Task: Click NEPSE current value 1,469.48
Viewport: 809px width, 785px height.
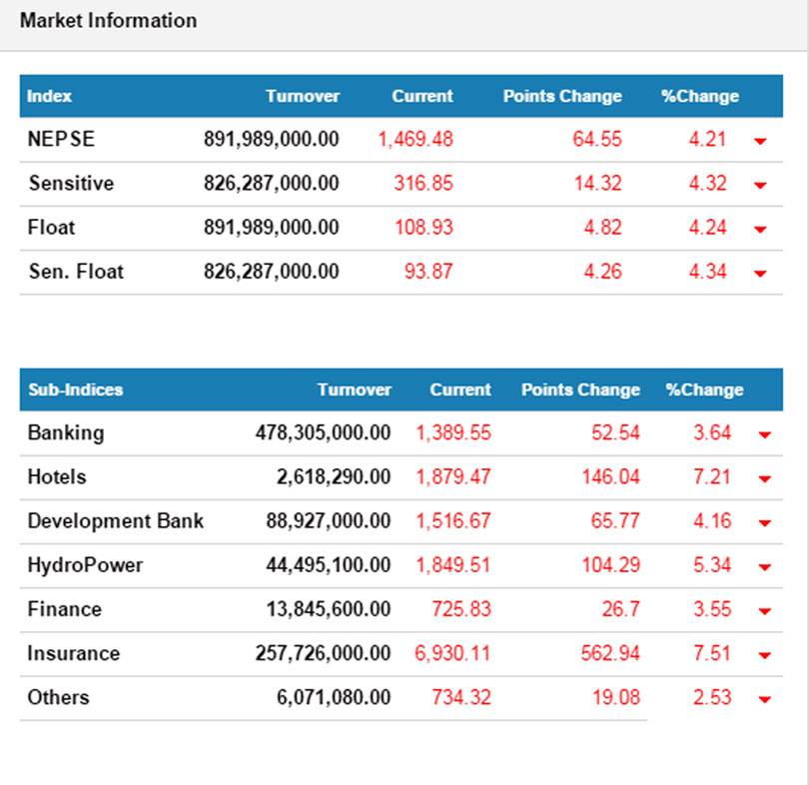Action: click(415, 139)
